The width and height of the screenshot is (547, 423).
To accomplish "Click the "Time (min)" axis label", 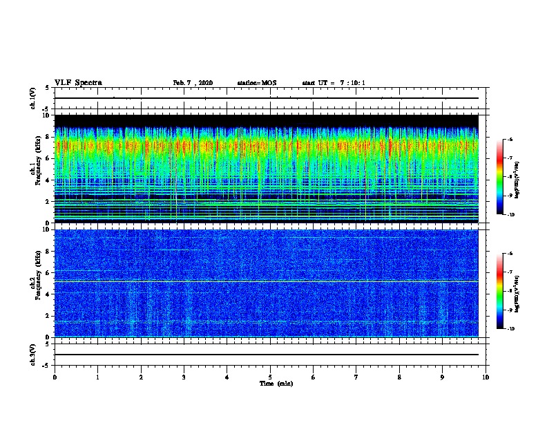I will (276, 384).
